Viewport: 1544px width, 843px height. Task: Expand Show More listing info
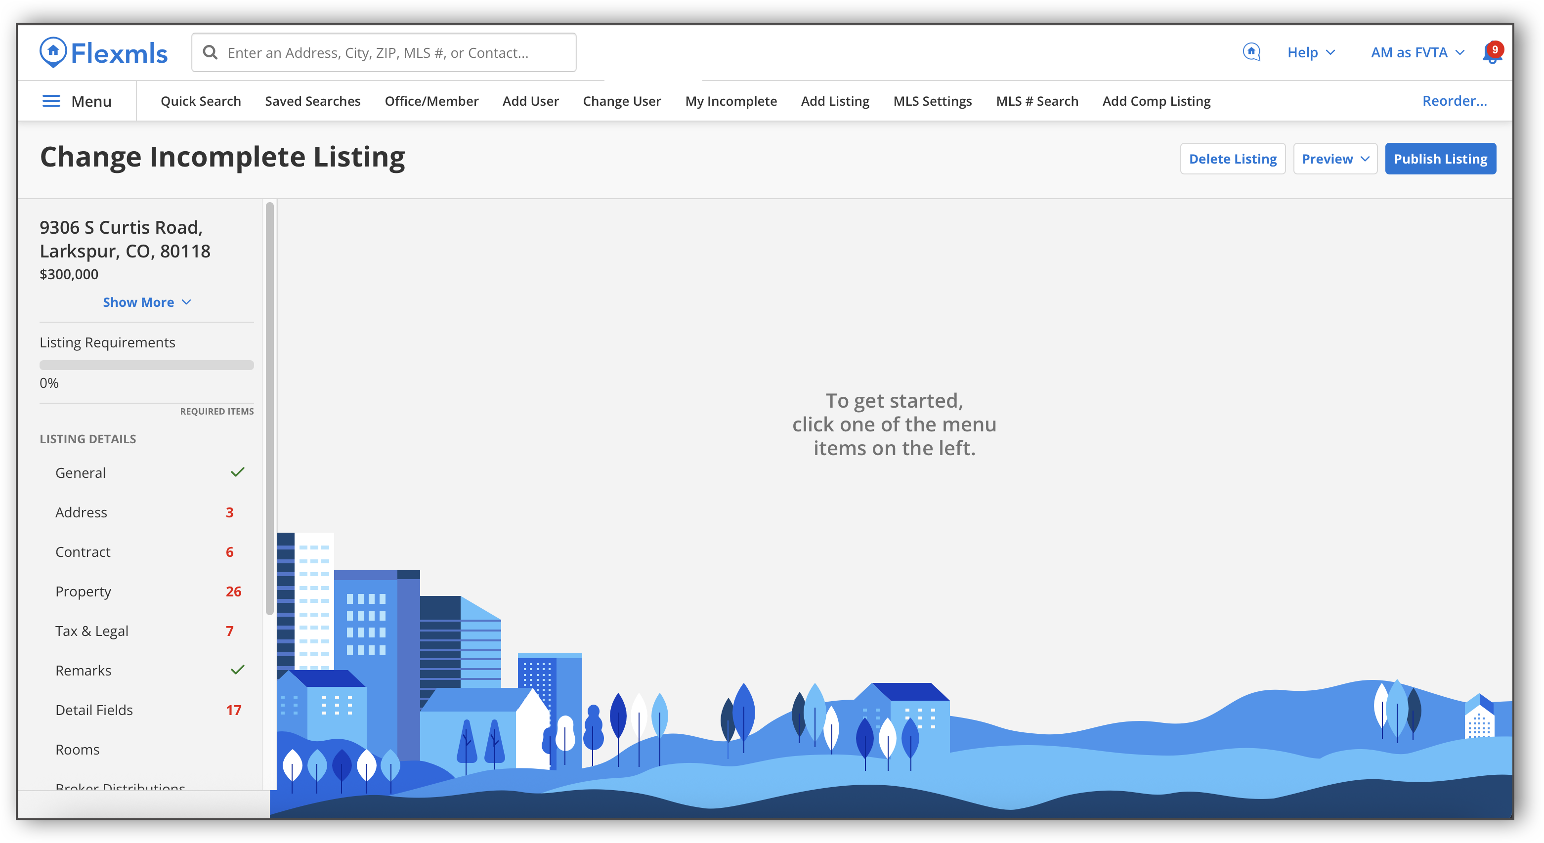point(146,302)
